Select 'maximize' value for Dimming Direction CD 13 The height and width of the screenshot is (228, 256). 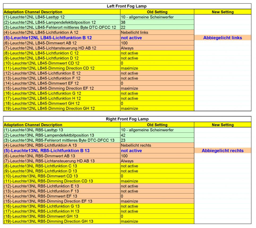click(129, 181)
